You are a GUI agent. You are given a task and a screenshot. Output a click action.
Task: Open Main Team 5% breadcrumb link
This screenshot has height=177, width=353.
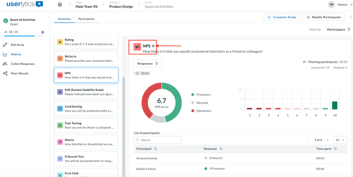(87, 7)
